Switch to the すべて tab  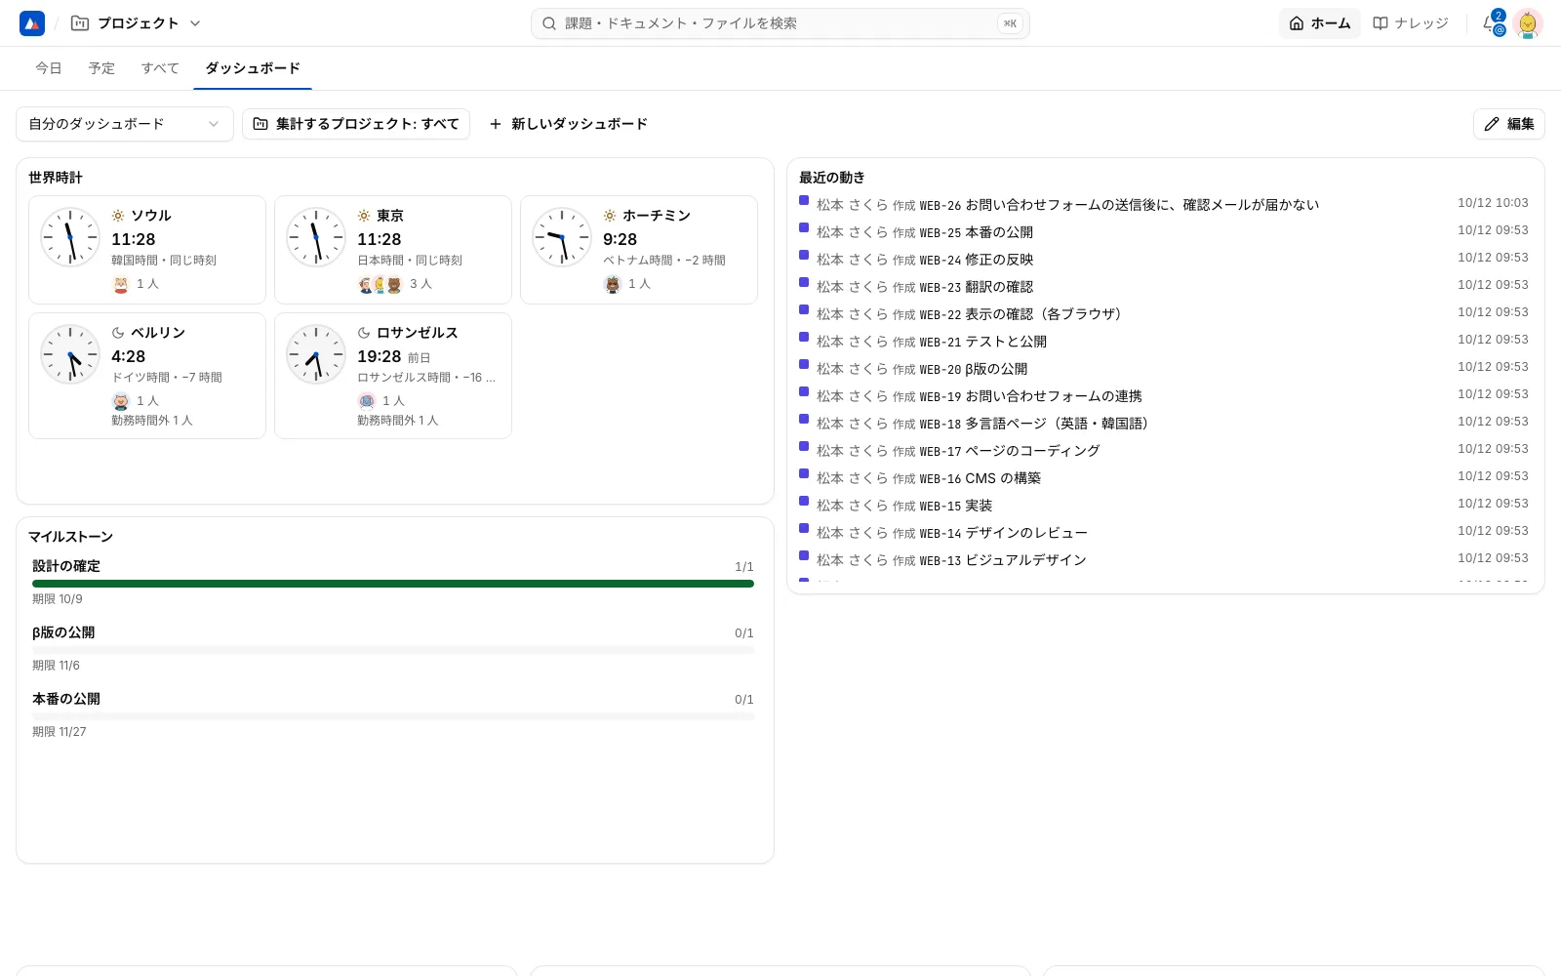click(x=160, y=68)
